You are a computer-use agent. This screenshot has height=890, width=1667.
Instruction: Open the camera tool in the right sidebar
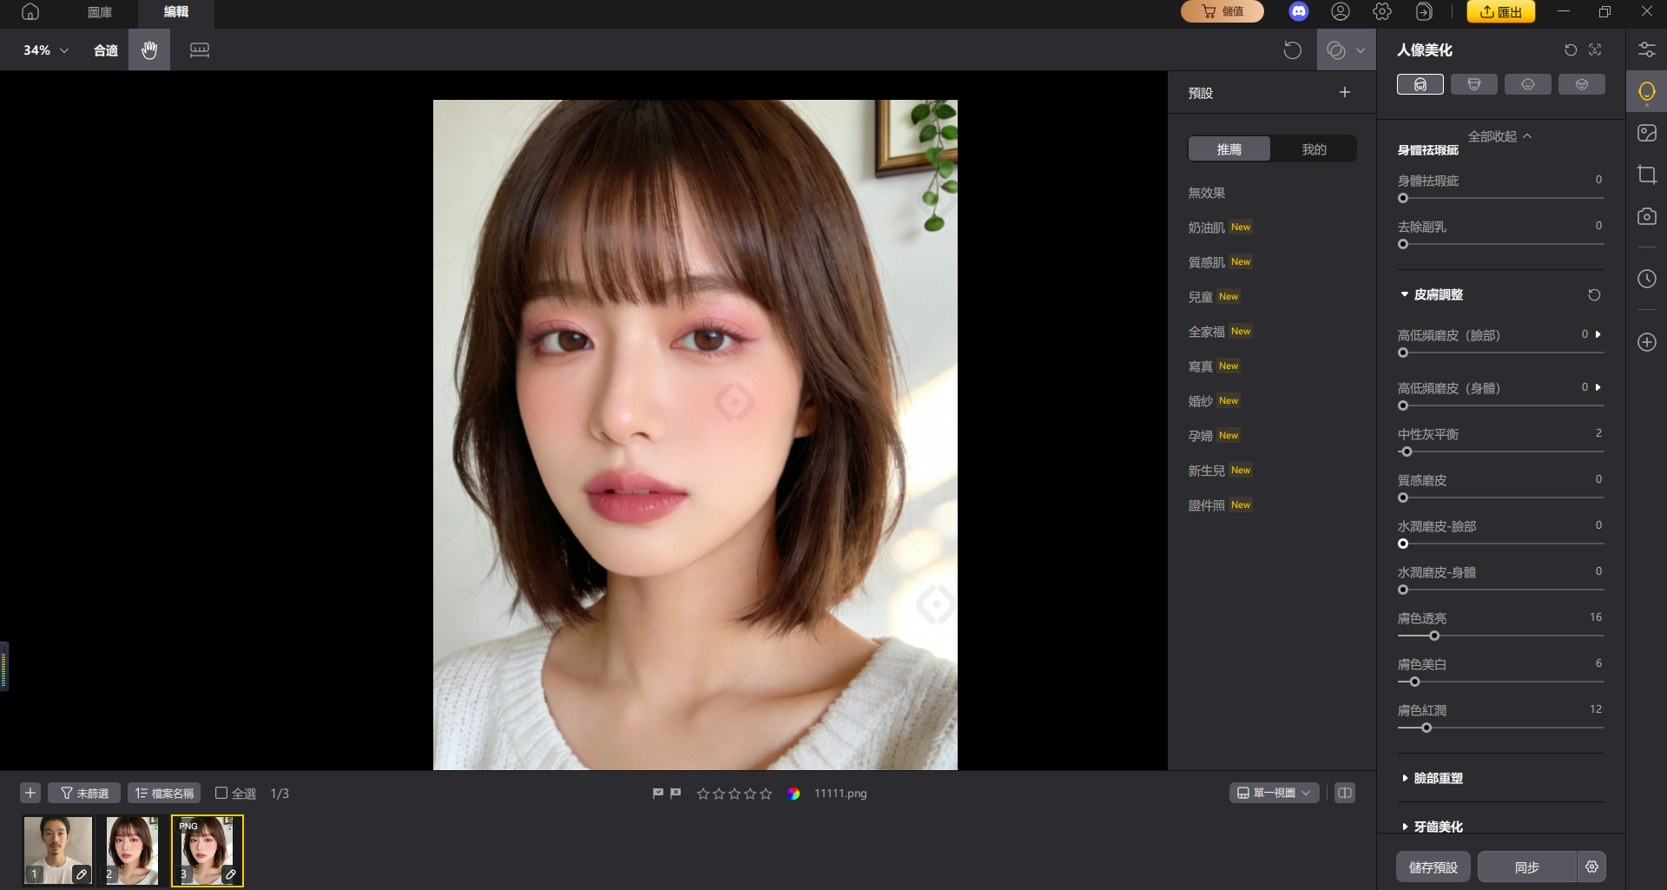coord(1646,216)
